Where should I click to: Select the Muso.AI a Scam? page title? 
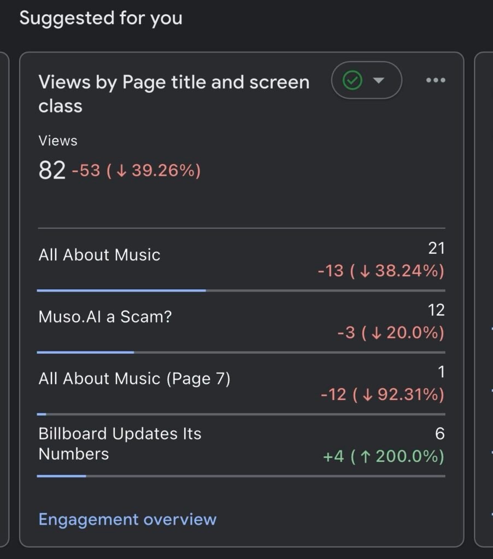(x=105, y=317)
